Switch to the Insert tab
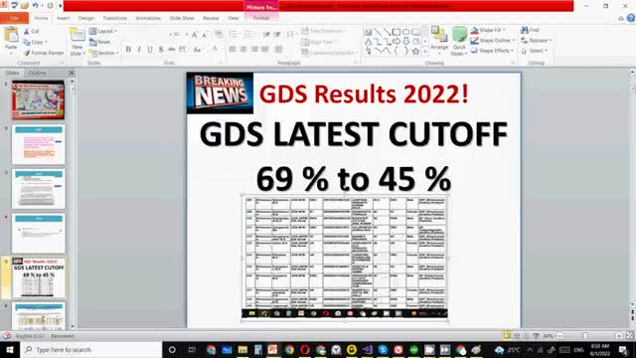Screen dimensions: 636x358 tap(63, 18)
